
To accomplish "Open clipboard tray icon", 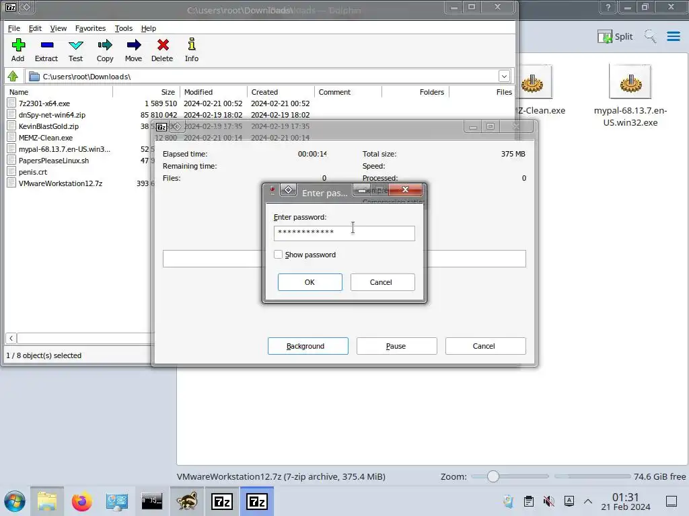I will pyautogui.click(x=529, y=501).
